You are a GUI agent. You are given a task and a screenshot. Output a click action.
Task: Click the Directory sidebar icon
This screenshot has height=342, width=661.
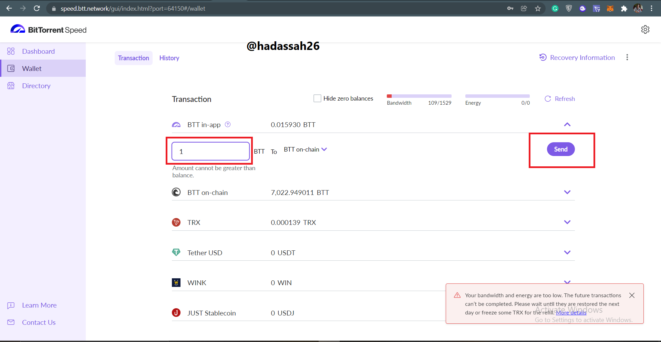(11, 86)
